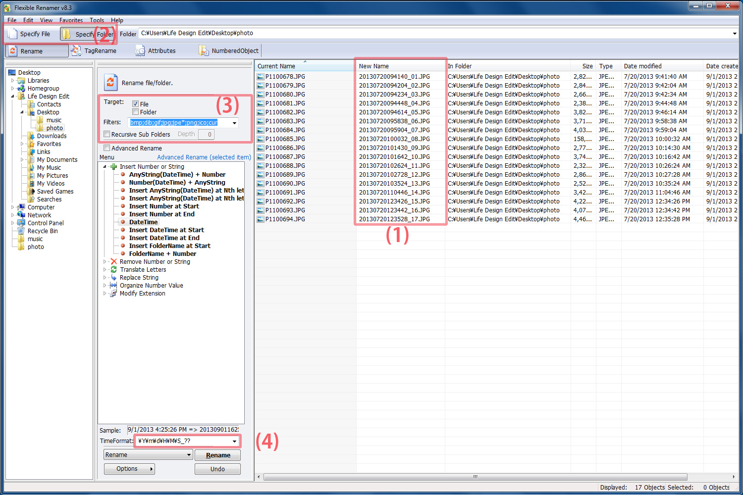Screen dimensions: 743x495
Task: Click the Depth number field
Action: (x=206, y=134)
